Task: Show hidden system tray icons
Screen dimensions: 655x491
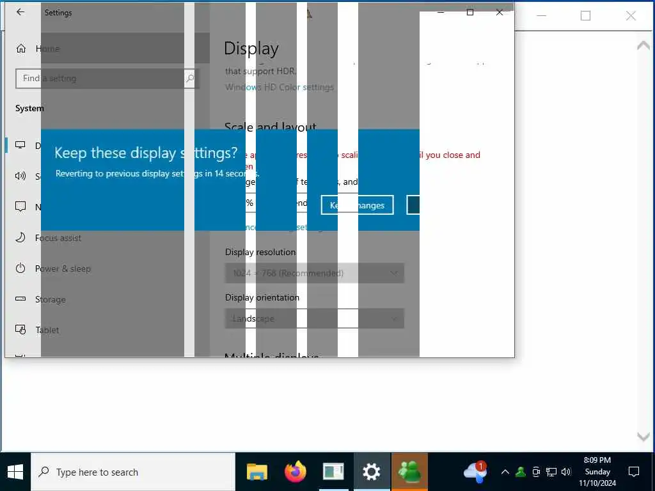Action: click(x=505, y=472)
